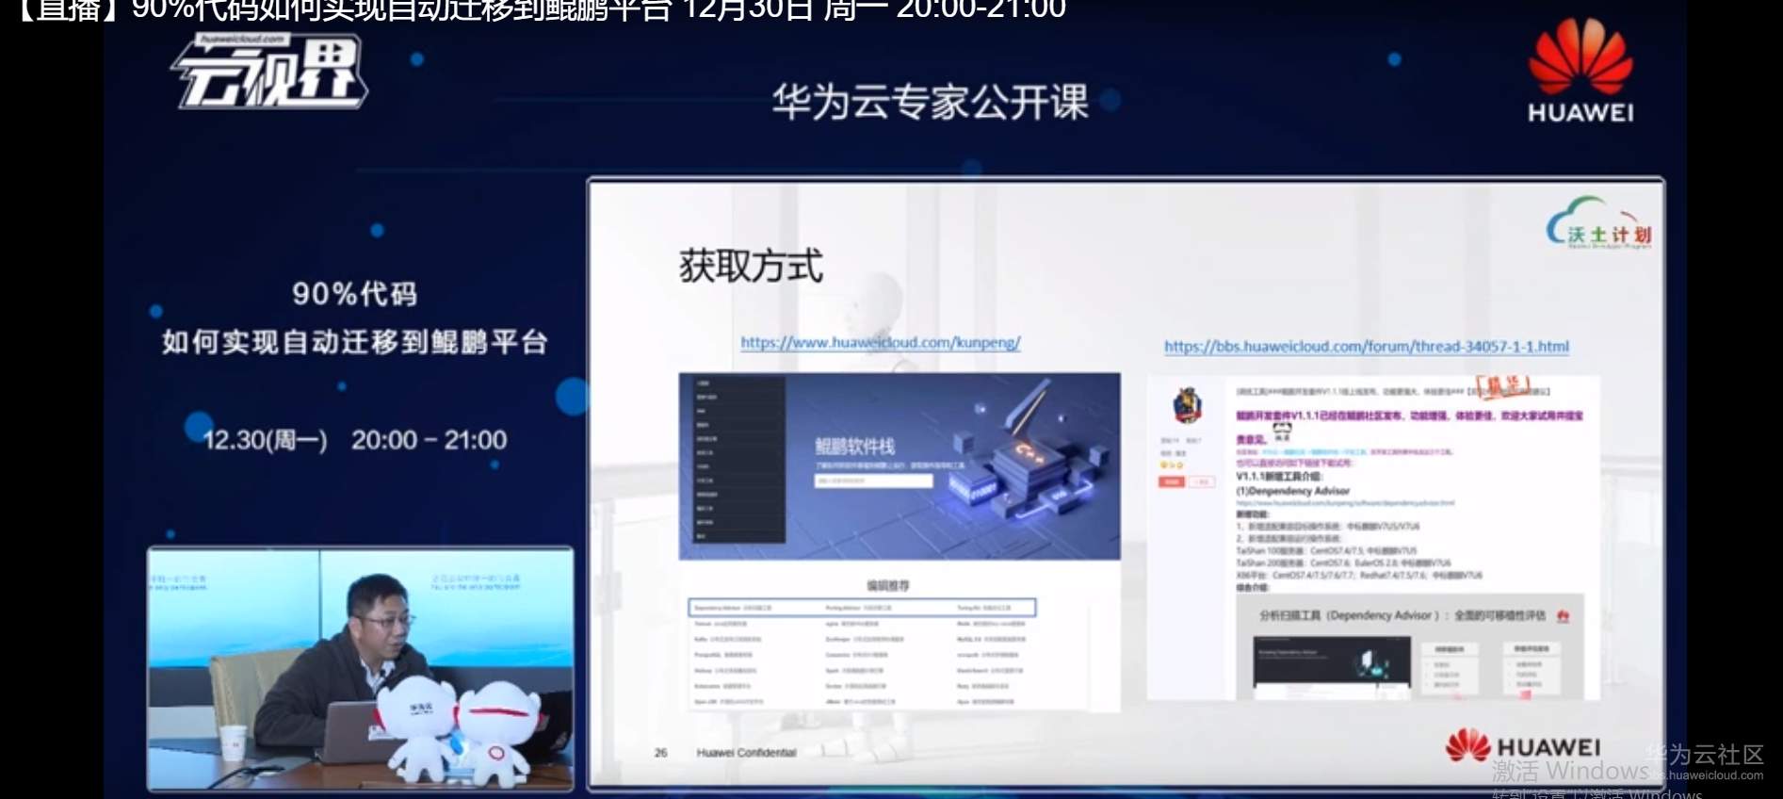The height and width of the screenshot is (799, 1783).
Task: Click the large HUAWEI logo in the header
Action: pyautogui.click(x=1580, y=72)
